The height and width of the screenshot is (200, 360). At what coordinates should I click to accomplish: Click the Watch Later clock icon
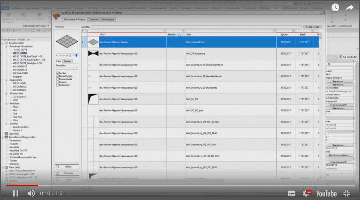[335, 7]
